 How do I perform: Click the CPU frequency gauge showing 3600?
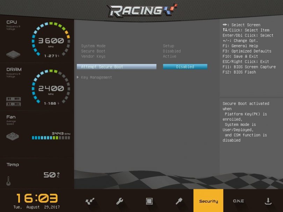click(x=51, y=41)
